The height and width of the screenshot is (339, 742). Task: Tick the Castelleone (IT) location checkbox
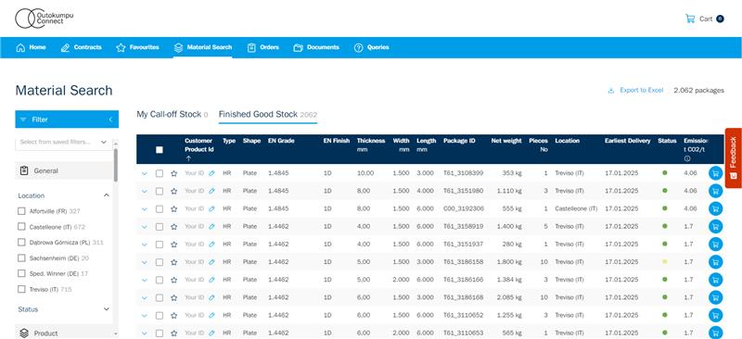coord(21,227)
